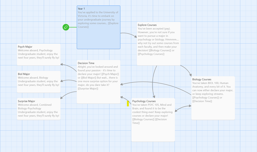Click the 'Psychology Courses' passage title
Viewport: 257px width, 152px height.
pyautogui.click(x=144, y=101)
